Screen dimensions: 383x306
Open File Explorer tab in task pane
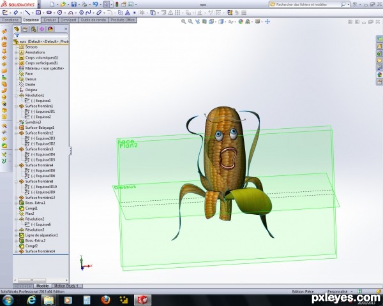(x=379, y=61)
